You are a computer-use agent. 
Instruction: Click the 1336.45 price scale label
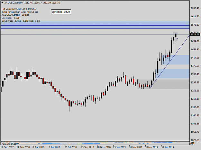195,74
